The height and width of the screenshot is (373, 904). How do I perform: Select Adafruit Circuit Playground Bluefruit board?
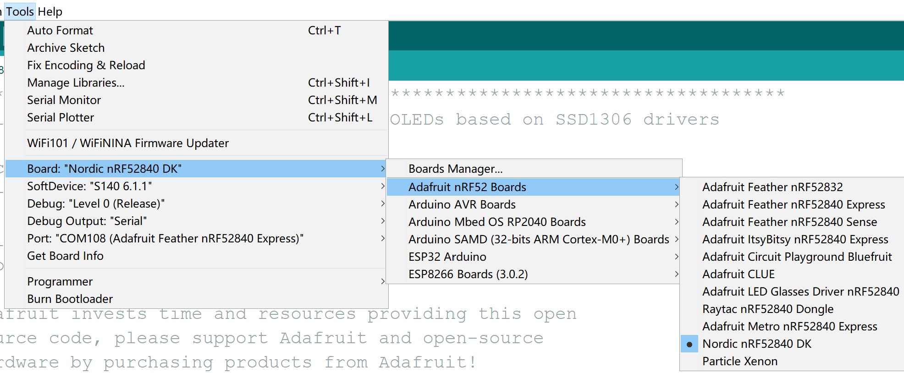tap(792, 257)
